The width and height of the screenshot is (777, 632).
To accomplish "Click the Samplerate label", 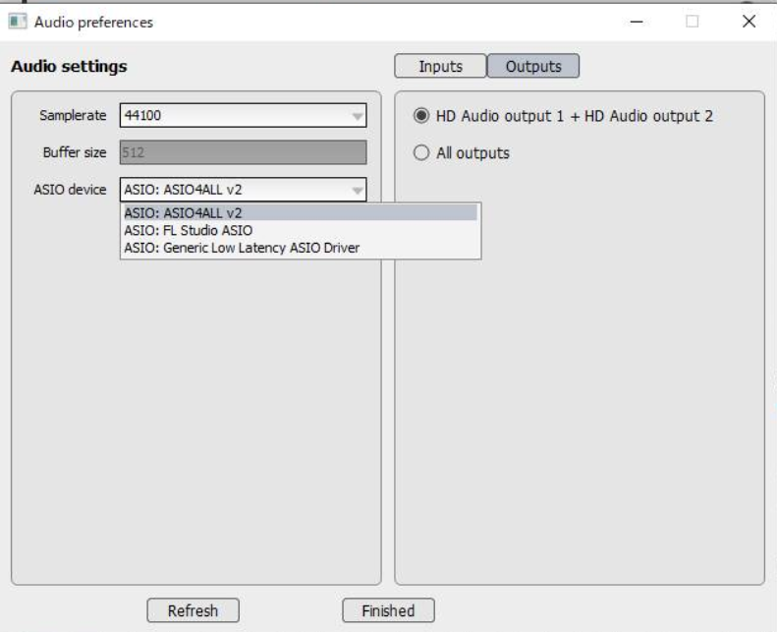I will point(73,116).
